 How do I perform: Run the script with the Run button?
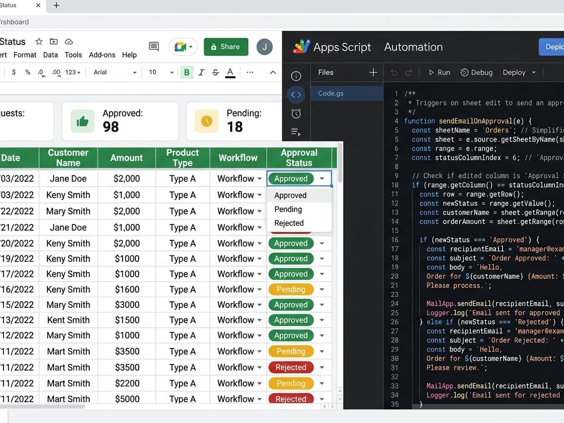tap(439, 73)
